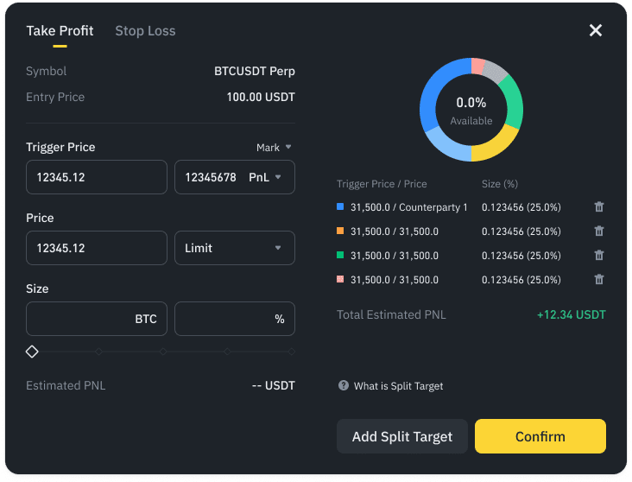632x482 pixels.
Task: Delete the green-marked split target row
Action: (x=599, y=256)
